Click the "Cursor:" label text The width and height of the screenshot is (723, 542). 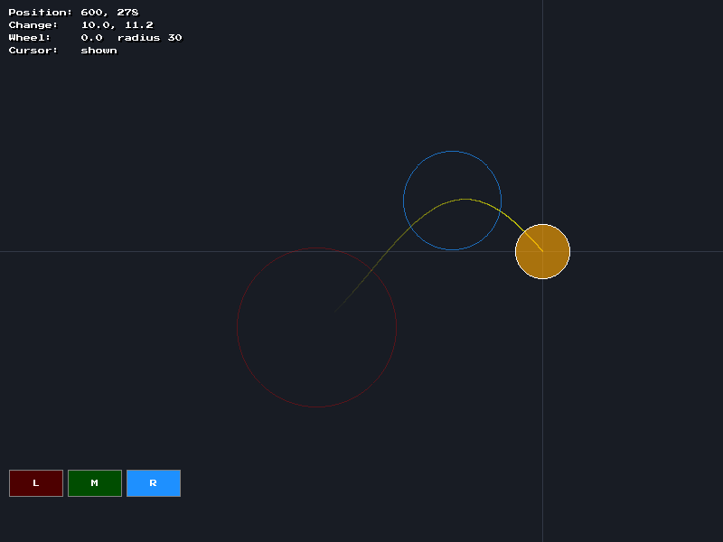pos(33,51)
